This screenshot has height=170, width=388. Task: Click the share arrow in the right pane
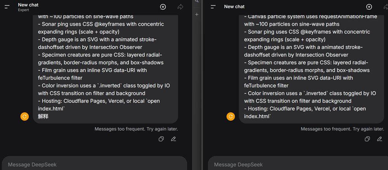pos(385,7)
